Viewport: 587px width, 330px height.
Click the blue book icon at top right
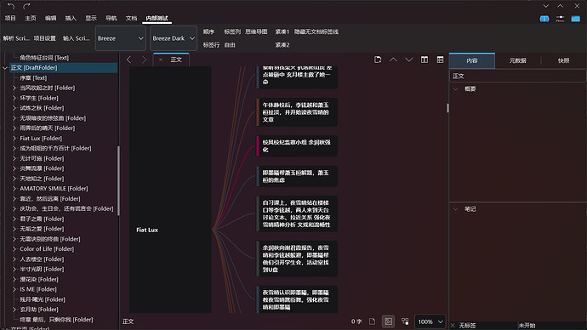pos(544,19)
